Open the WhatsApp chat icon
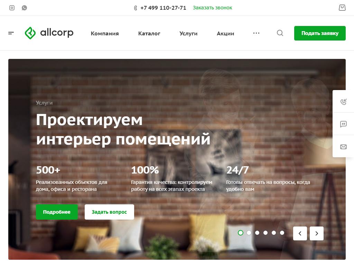The width and height of the screenshot is (354, 266). pos(24,8)
